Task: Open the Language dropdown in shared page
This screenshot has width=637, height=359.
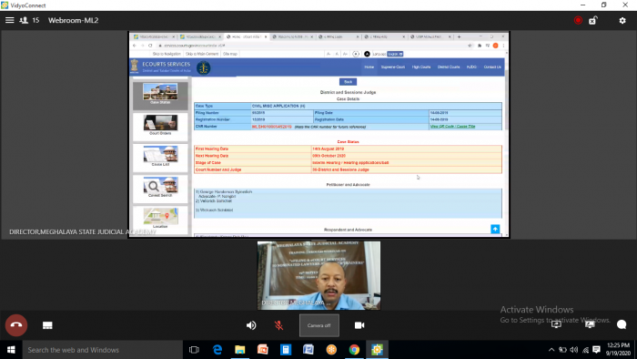Action: click(x=395, y=54)
